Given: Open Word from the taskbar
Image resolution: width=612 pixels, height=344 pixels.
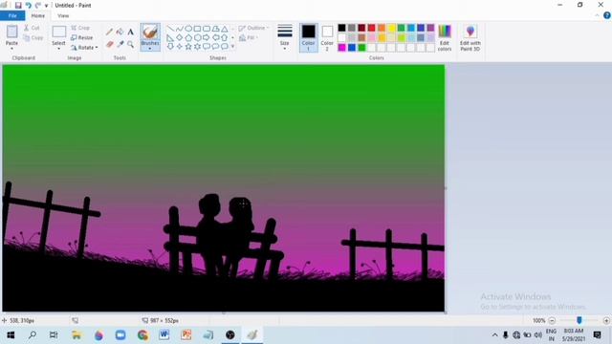Looking at the screenshot, I should 164,335.
